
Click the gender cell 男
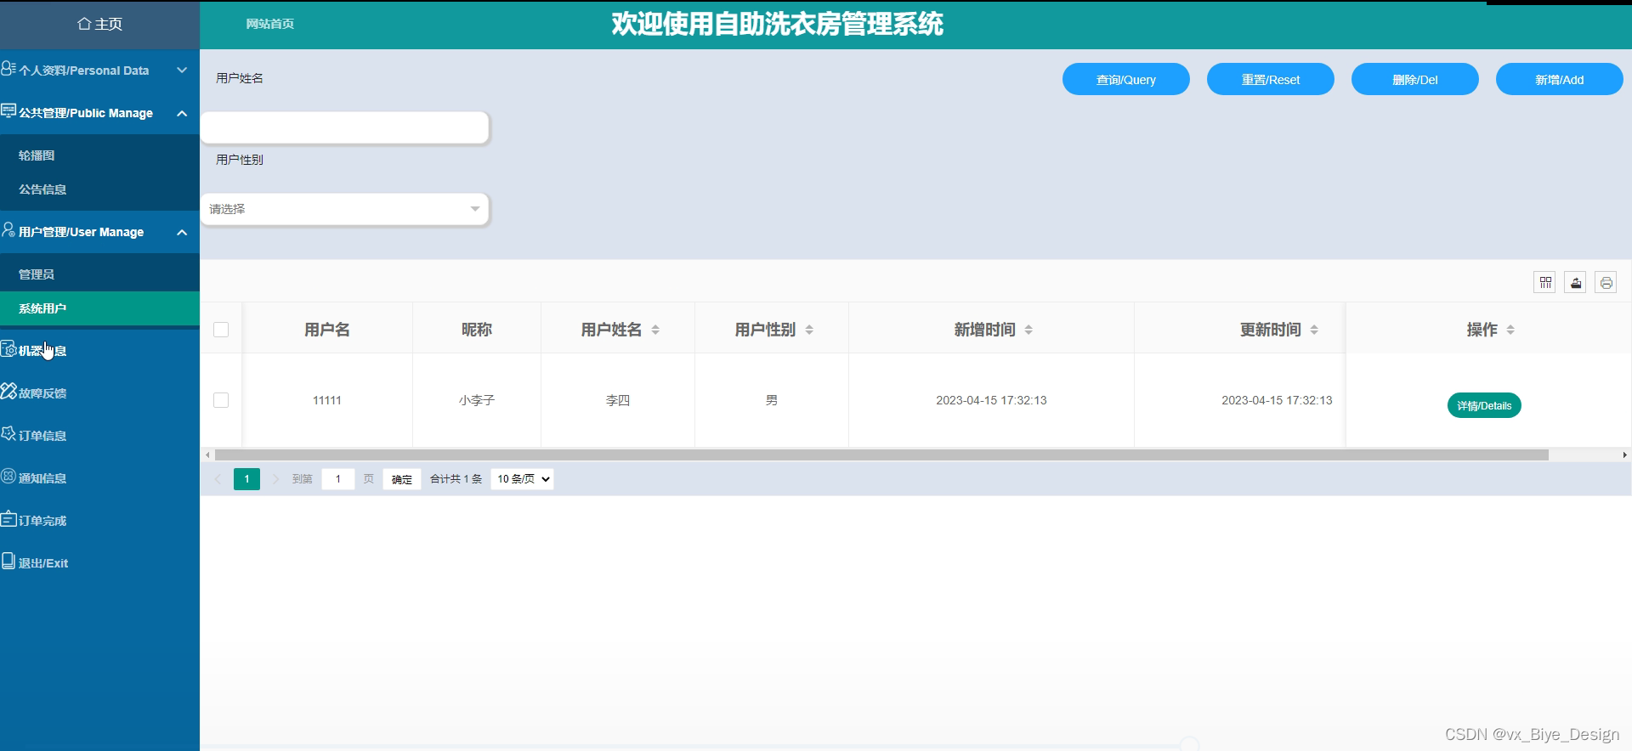click(772, 400)
